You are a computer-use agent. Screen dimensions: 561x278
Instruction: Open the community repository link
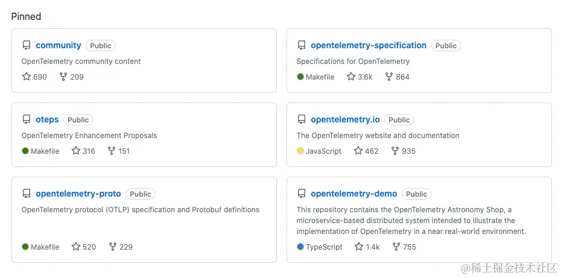coord(59,45)
